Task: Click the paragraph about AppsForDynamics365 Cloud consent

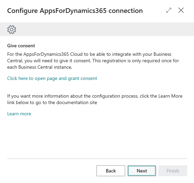Action: [x=93, y=61]
